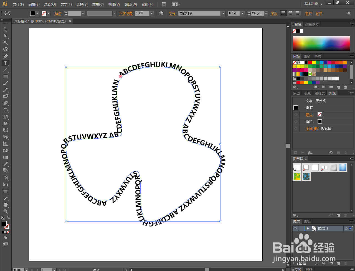Image resolution: width=355 pixels, height=271 pixels.
Task: Select the Rectangle tool
Action: pos(6,76)
